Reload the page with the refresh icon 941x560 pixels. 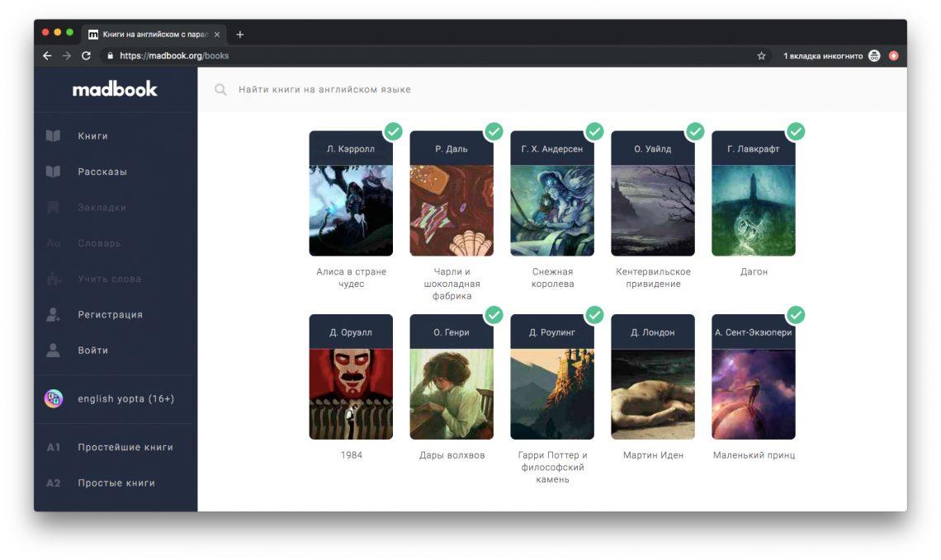coord(87,56)
